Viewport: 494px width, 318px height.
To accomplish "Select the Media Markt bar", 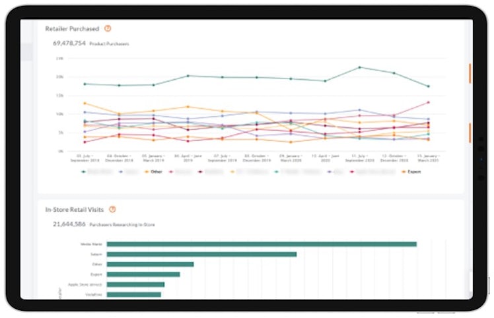I will tap(261, 244).
